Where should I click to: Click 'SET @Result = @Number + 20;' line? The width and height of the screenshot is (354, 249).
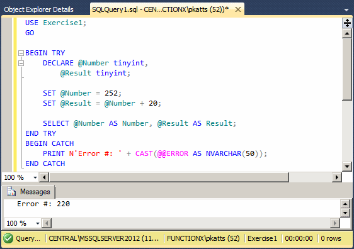pyautogui.click(x=102, y=103)
